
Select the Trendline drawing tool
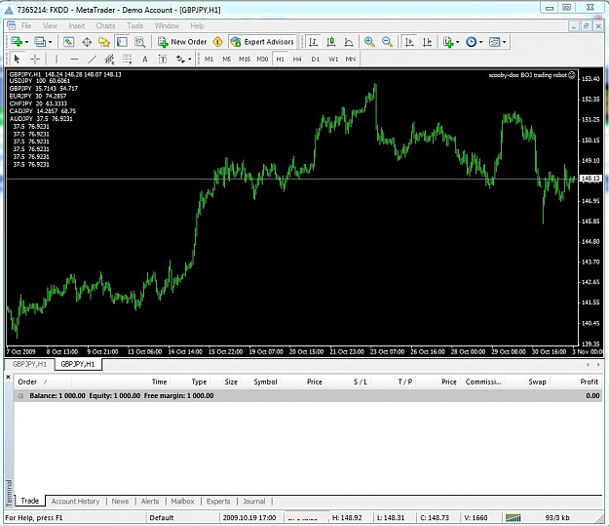[92, 60]
